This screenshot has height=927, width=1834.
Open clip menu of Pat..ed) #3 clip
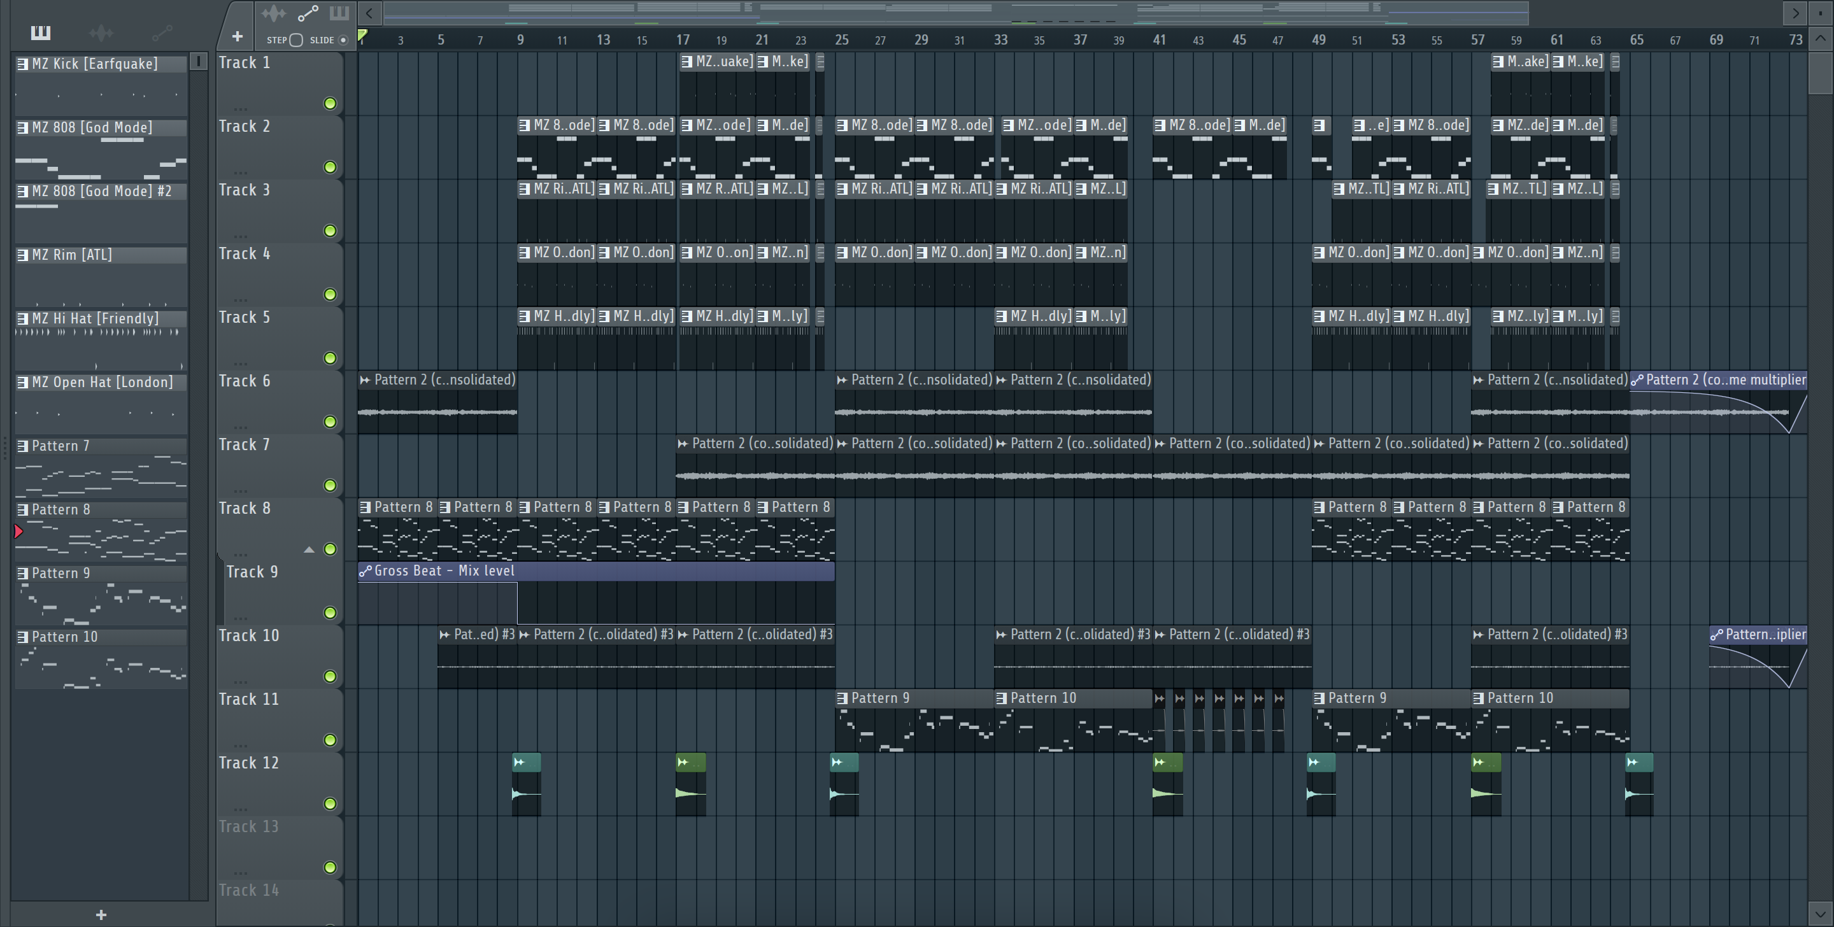pos(444,634)
